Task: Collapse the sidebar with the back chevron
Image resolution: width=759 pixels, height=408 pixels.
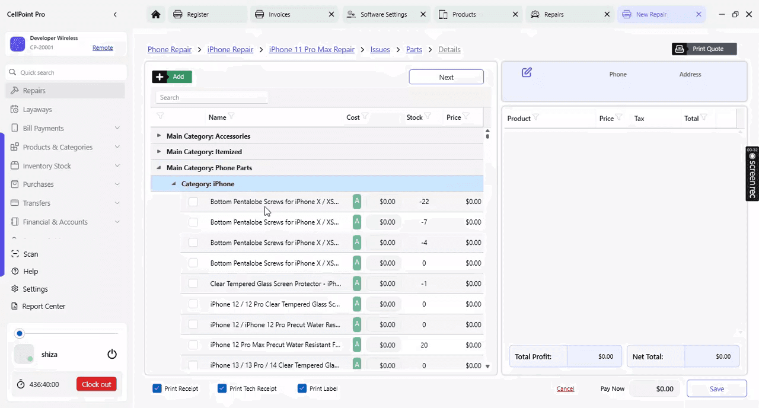Action: click(x=115, y=14)
